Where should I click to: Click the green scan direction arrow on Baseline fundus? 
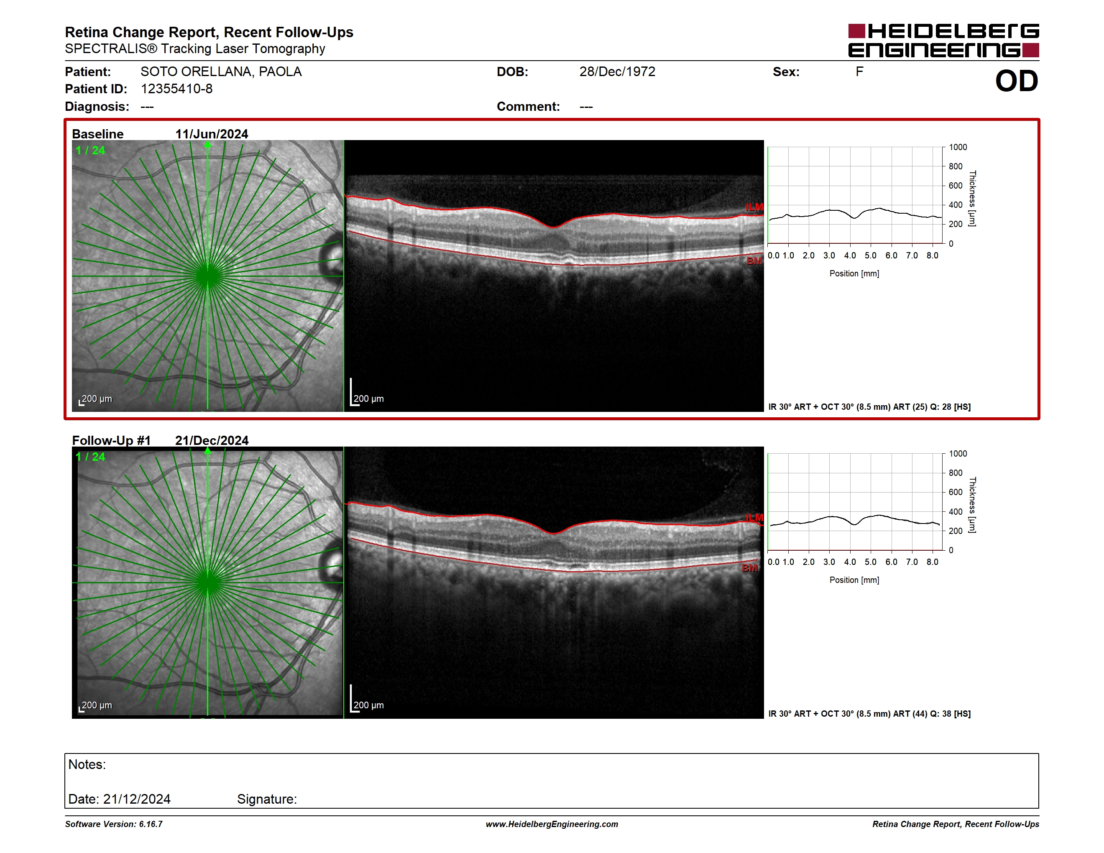[207, 145]
